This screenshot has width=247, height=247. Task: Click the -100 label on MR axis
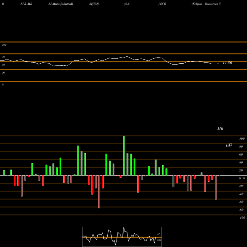click(242, 218)
